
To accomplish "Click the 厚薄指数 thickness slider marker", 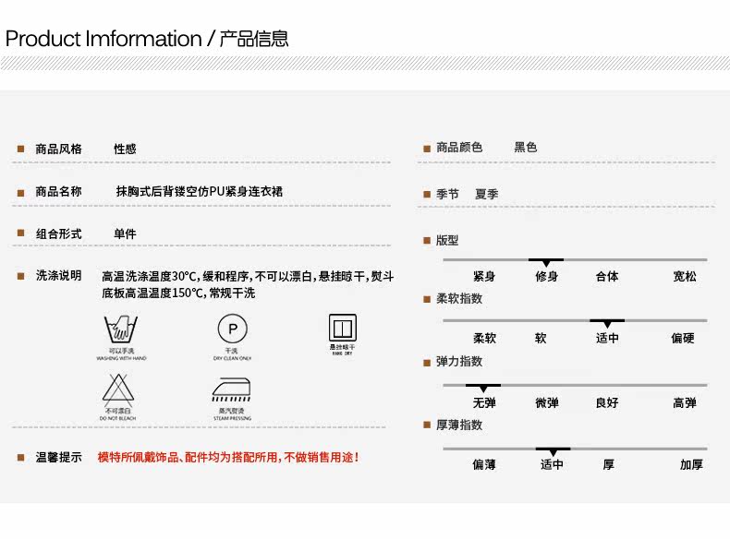I will pos(554,451).
